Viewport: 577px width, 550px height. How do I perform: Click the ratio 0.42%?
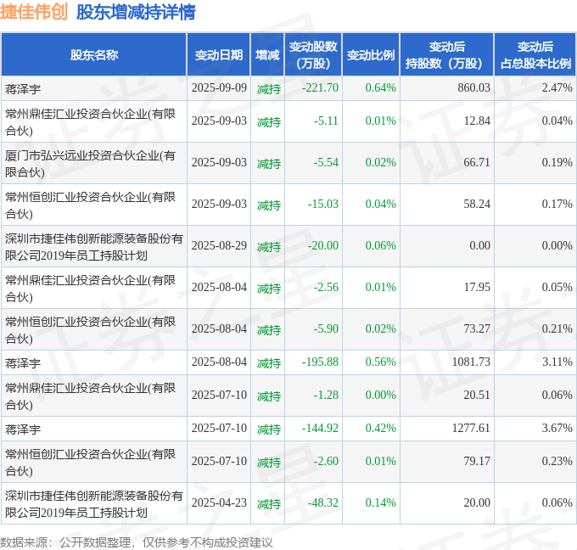(380, 428)
